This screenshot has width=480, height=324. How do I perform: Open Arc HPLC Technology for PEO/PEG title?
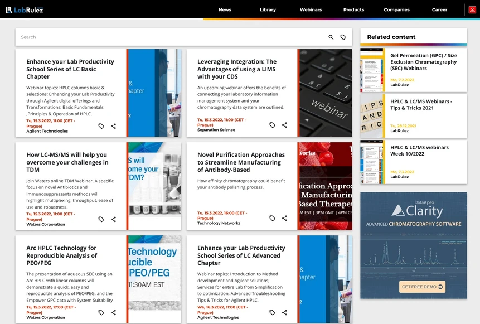click(x=61, y=255)
